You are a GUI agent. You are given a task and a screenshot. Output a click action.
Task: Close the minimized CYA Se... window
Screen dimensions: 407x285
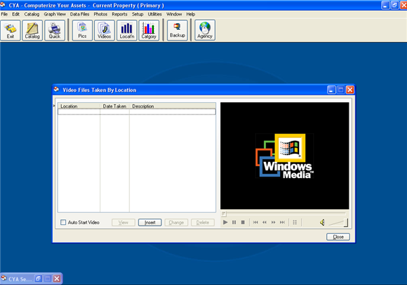click(57, 278)
